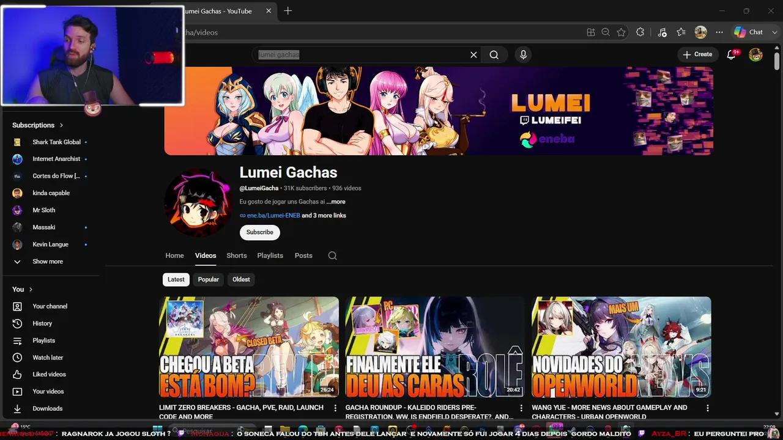
Task: Open the favorites list icon
Action: coord(681,32)
